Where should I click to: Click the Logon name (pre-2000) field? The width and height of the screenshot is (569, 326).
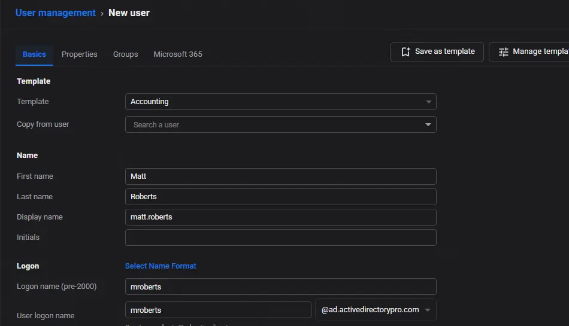pos(280,287)
